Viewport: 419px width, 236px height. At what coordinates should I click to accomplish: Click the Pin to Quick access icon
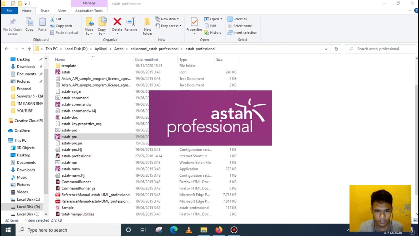pyautogui.click(x=12, y=22)
